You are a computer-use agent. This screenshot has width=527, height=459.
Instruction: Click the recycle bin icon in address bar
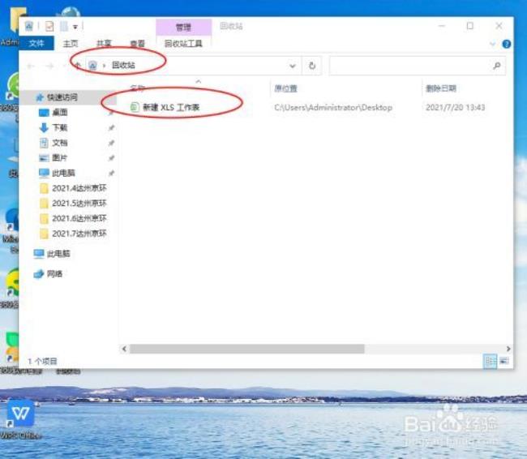point(92,65)
